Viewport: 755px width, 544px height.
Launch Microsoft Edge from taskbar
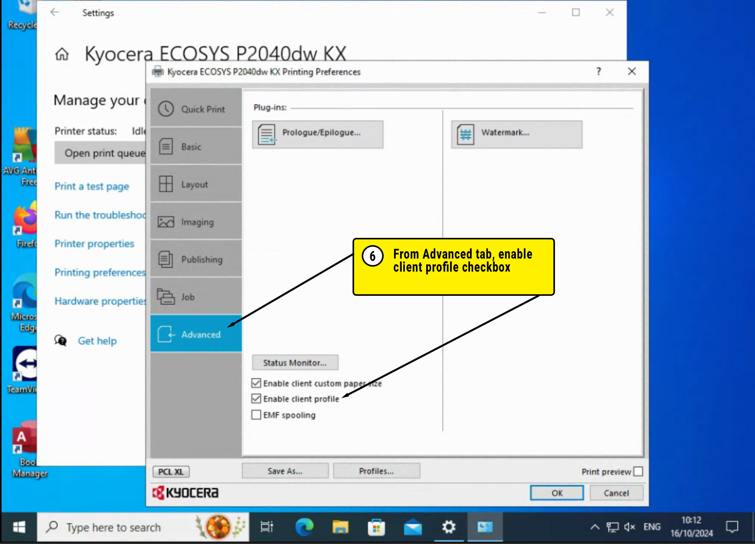304,527
